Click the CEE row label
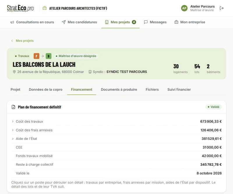Screen dimensions: 233x194 (x=19, y=147)
